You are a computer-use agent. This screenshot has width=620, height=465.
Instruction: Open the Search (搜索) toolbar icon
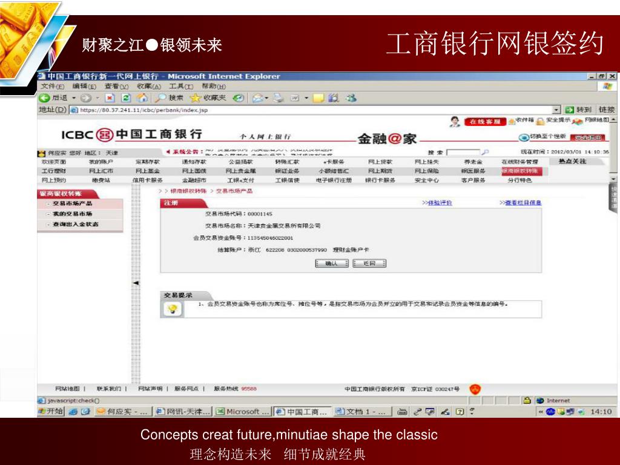160,97
